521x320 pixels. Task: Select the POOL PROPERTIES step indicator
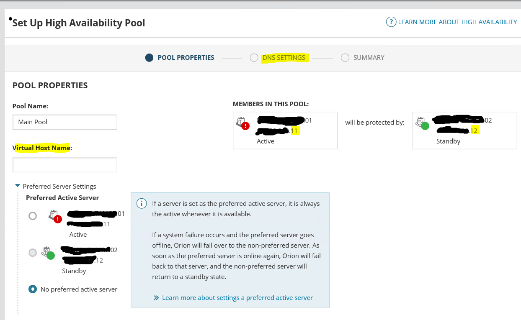click(149, 57)
